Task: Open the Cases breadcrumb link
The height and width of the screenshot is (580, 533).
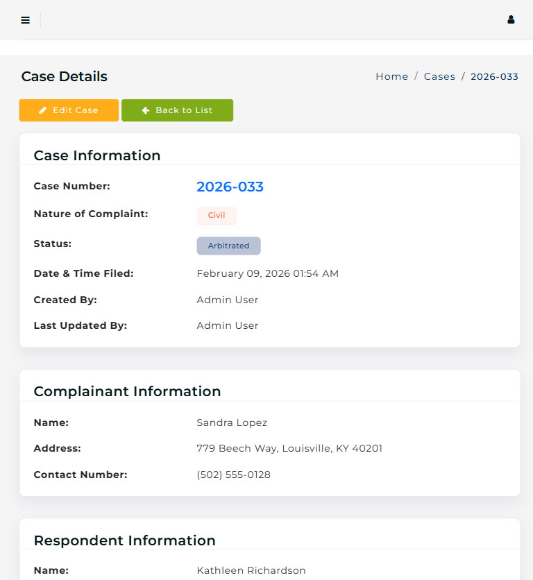Action: click(439, 76)
